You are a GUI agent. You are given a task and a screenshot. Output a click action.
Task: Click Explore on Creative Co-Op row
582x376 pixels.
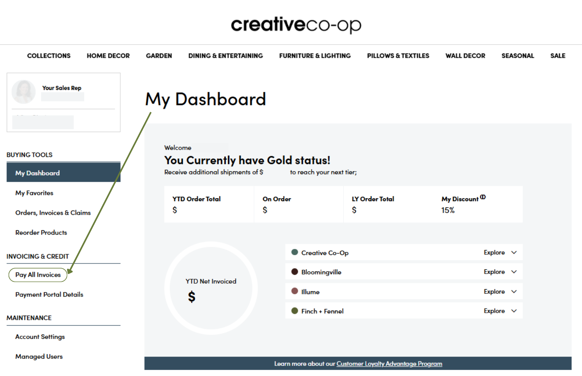pyautogui.click(x=494, y=252)
